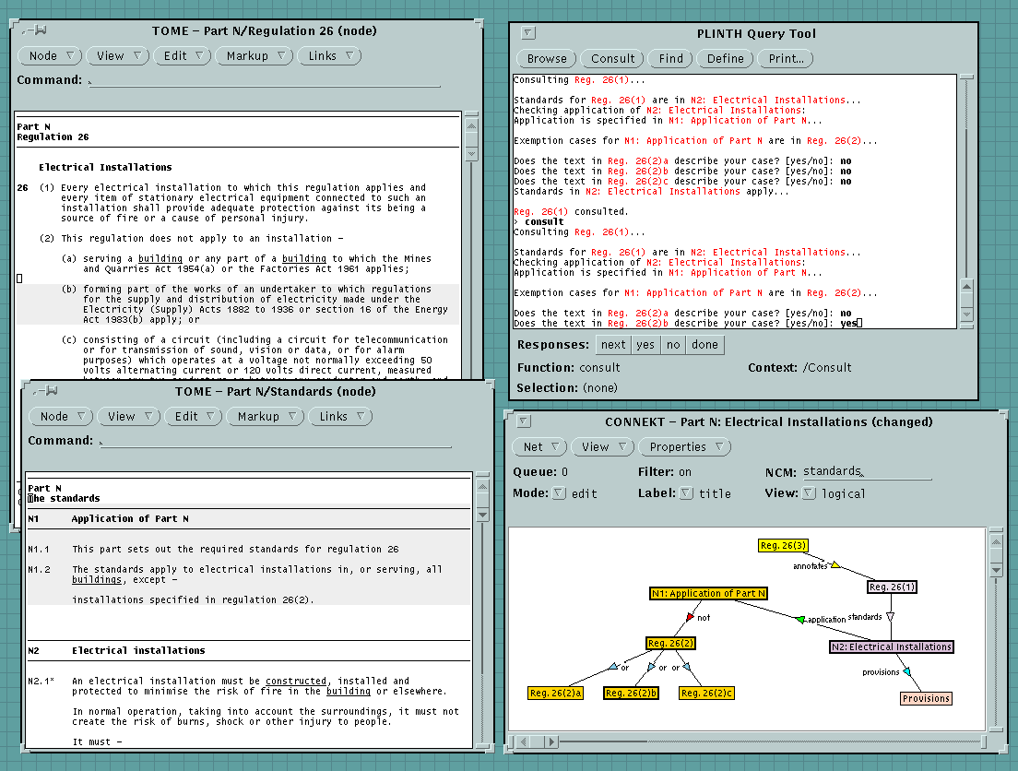Viewport: 1018px width, 771px height.
Task: Click pushpin icon in Standards window
Action: pyautogui.click(x=45, y=391)
